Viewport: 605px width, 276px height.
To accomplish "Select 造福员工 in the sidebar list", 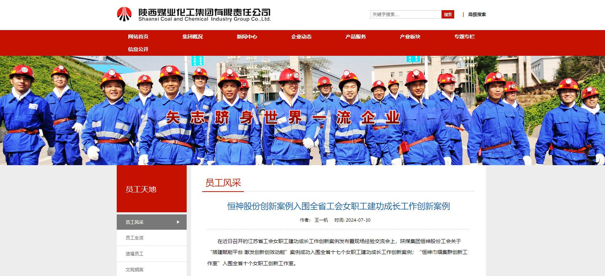I will [x=134, y=254].
